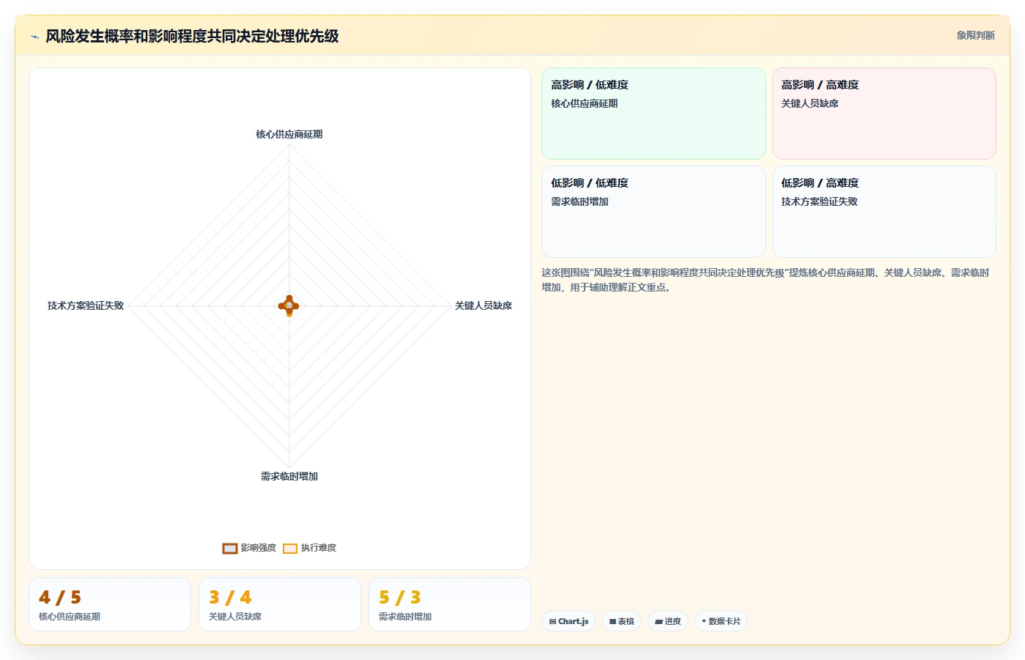The width and height of the screenshot is (1025, 660).
Task: Click the lightning icon beside the title
Action: 34,37
